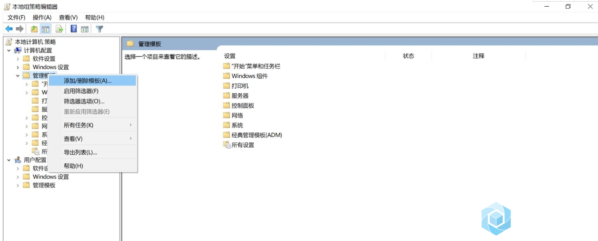Click the 用户配置 user icon

18,160
